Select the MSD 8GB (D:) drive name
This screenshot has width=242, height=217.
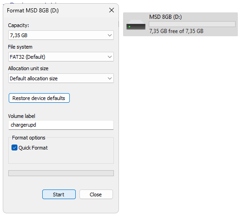click(165, 17)
